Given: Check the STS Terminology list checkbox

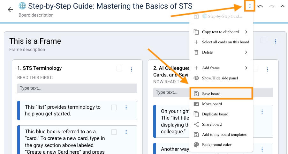Looking at the screenshot, I should click(x=119, y=69).
